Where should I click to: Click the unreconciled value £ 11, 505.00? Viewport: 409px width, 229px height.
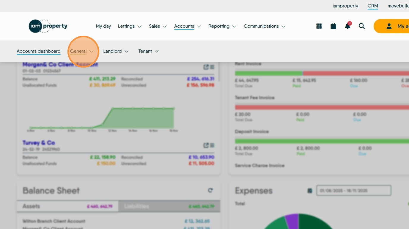tap(201, 163)
